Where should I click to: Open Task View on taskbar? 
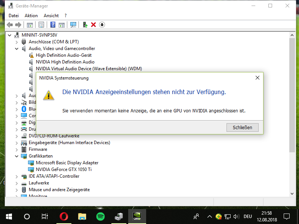point(44,217)
